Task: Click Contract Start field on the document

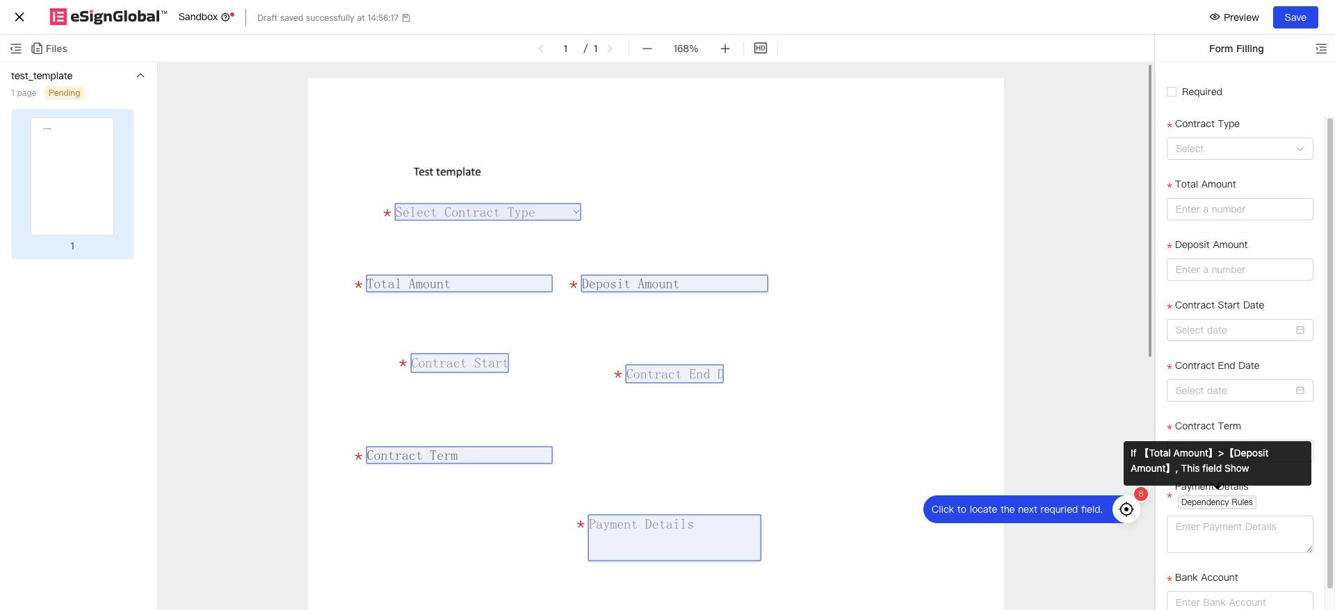Action: click(x=460, y=363)
